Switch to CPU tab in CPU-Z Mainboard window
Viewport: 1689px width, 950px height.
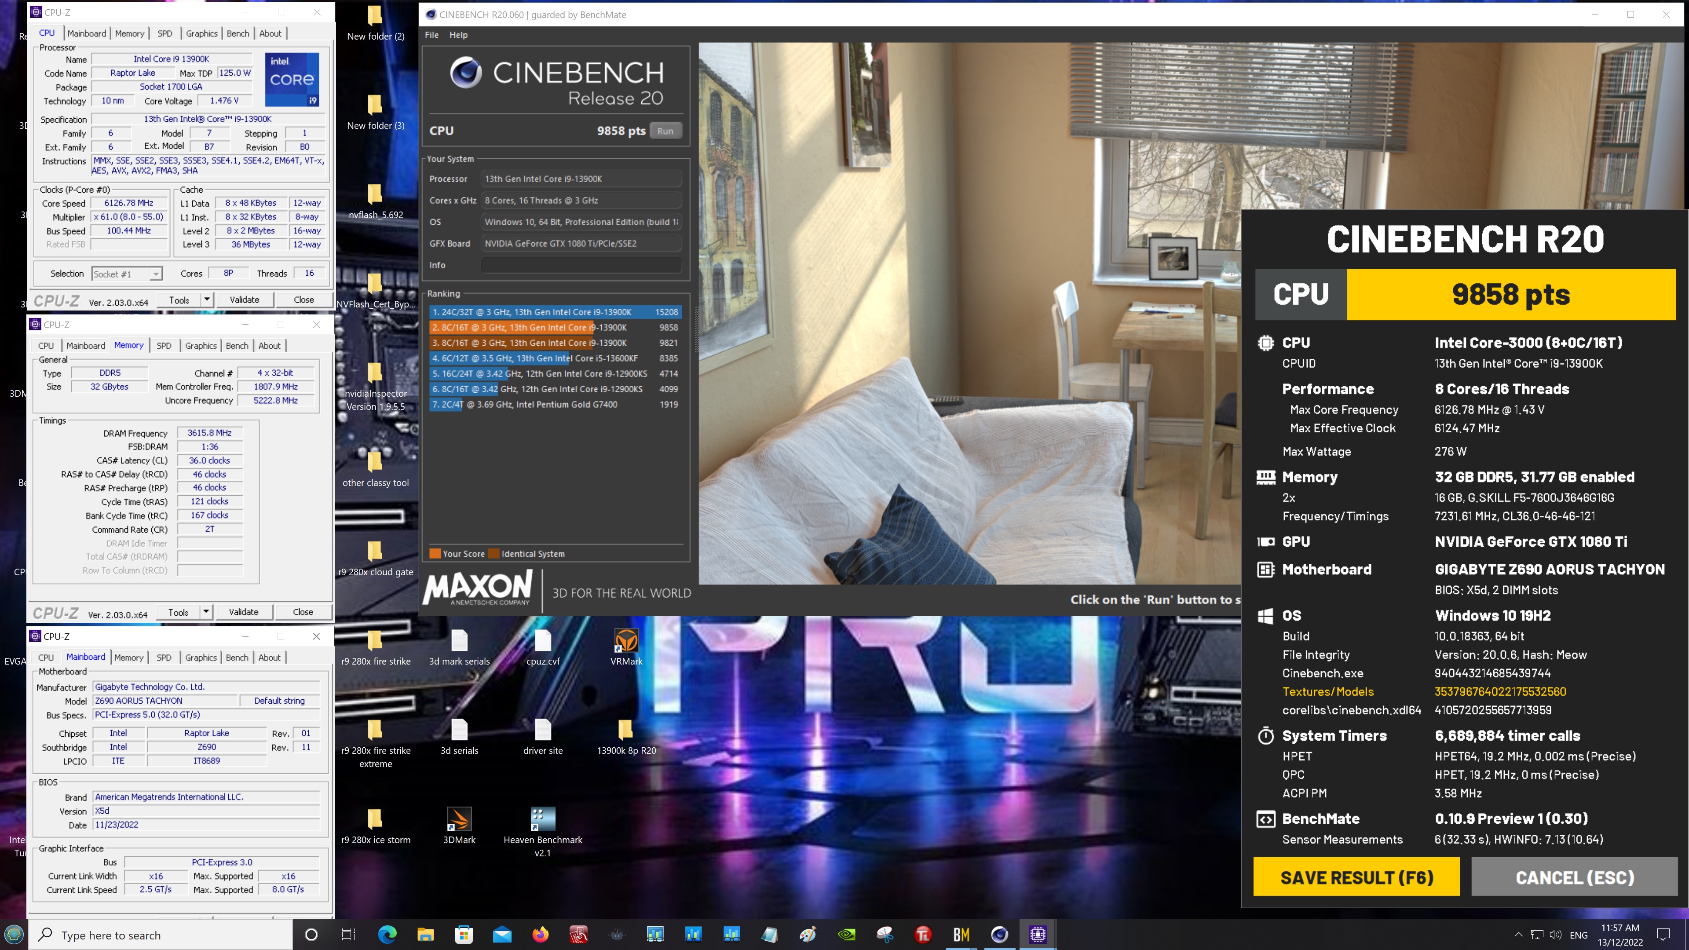(x=46, y=658)
